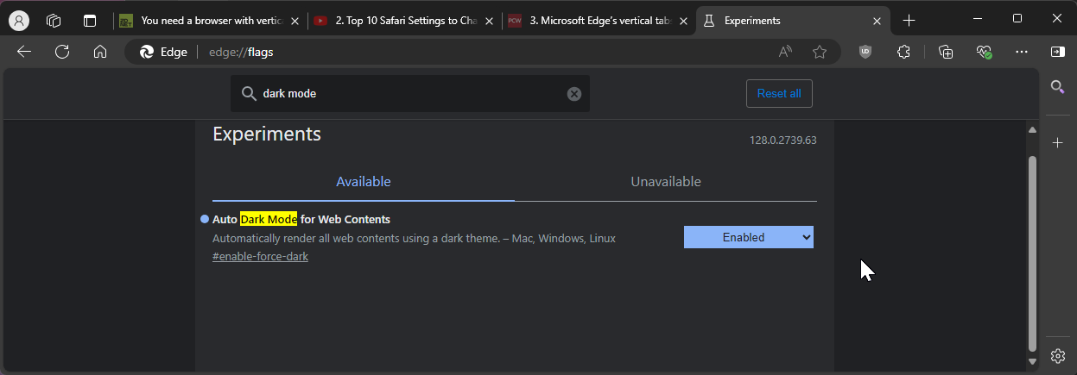Viewport: 1077px width, 375px height.
Task: Open the Collections icon
Action: [946, 52]
